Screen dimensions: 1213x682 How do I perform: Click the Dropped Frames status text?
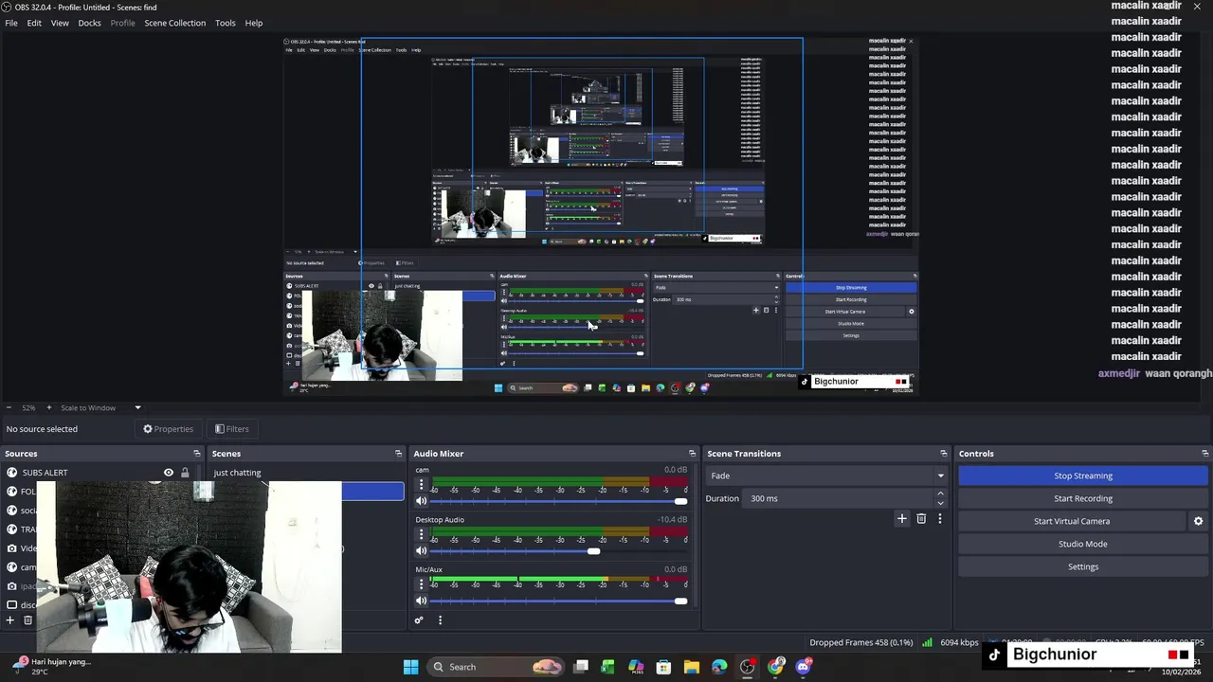point(861,643)
